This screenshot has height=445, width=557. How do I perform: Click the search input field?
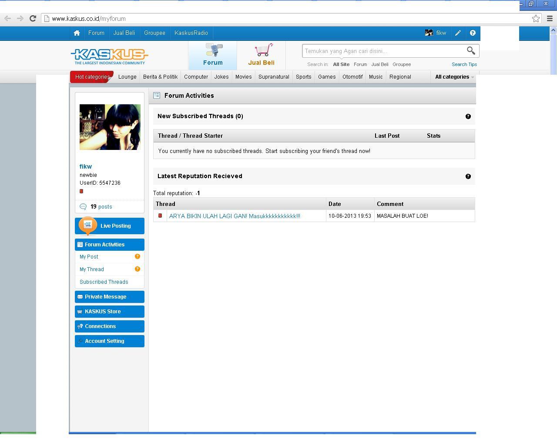point(384,51)
